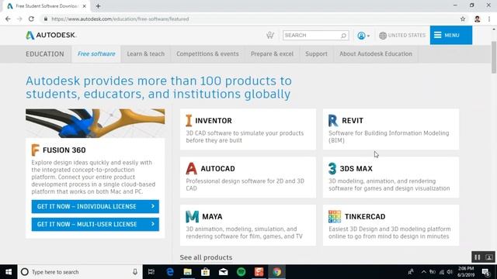The image size is (497, 279).
Task: Open a new browser tab
Action: pos(98,6)
